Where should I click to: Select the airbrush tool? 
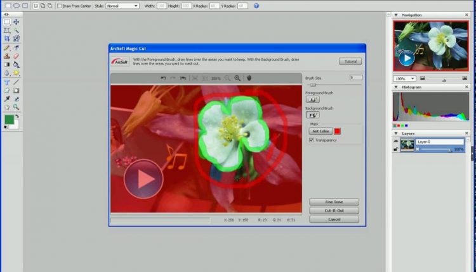(x=16, y=48)
